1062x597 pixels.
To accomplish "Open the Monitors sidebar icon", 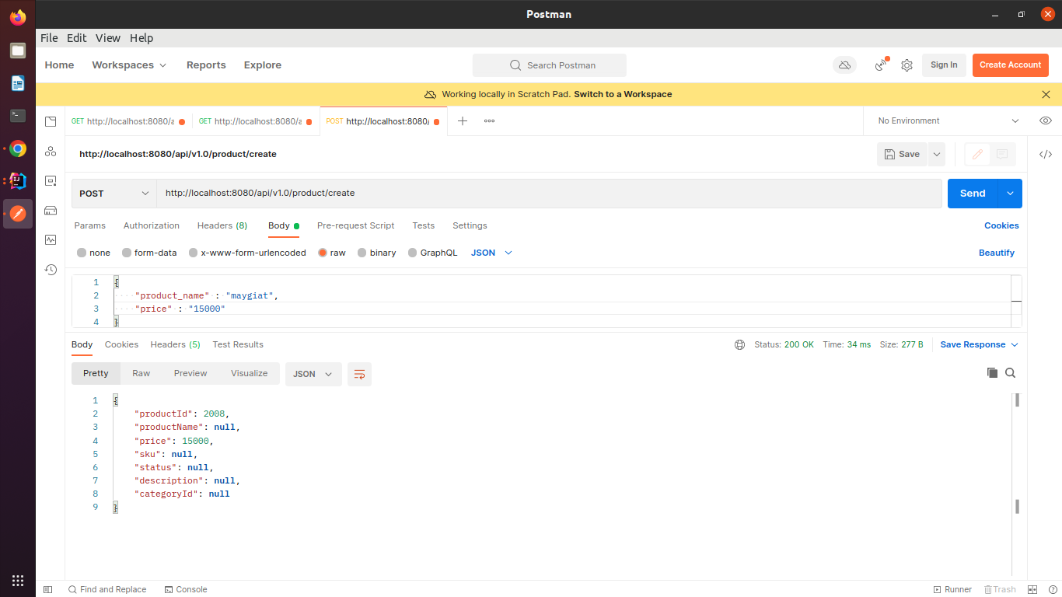I will [x=51, y=239].
